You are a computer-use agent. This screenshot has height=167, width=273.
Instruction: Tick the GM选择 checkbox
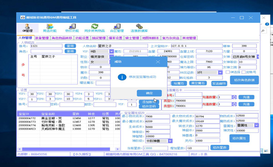[x=227, y=72]
